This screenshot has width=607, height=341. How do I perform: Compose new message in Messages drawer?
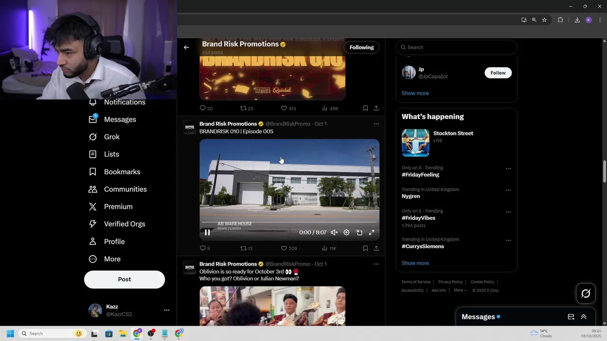point(571,317)
